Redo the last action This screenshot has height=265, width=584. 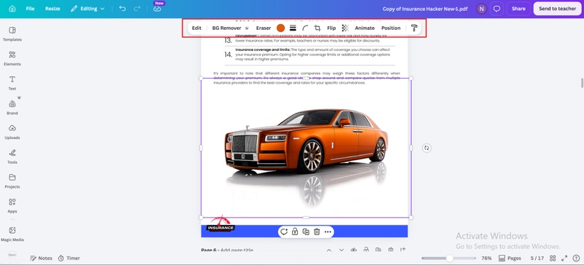137,9
